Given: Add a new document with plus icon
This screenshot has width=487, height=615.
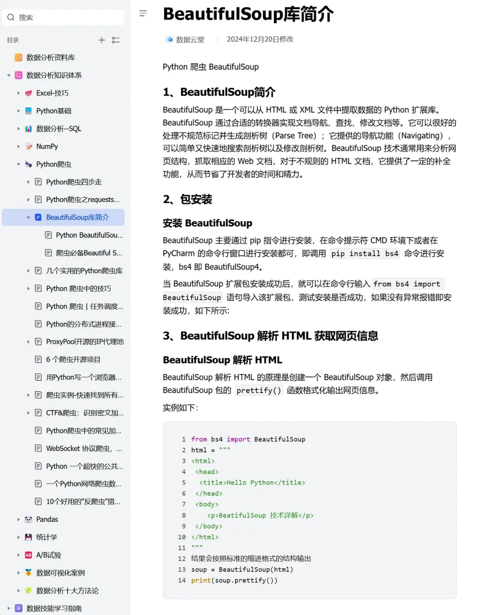Looking at the screenshot, I should point(101,40).
